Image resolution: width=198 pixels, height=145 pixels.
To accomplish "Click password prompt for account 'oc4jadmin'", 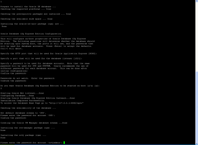I will (x=31, y=143).
